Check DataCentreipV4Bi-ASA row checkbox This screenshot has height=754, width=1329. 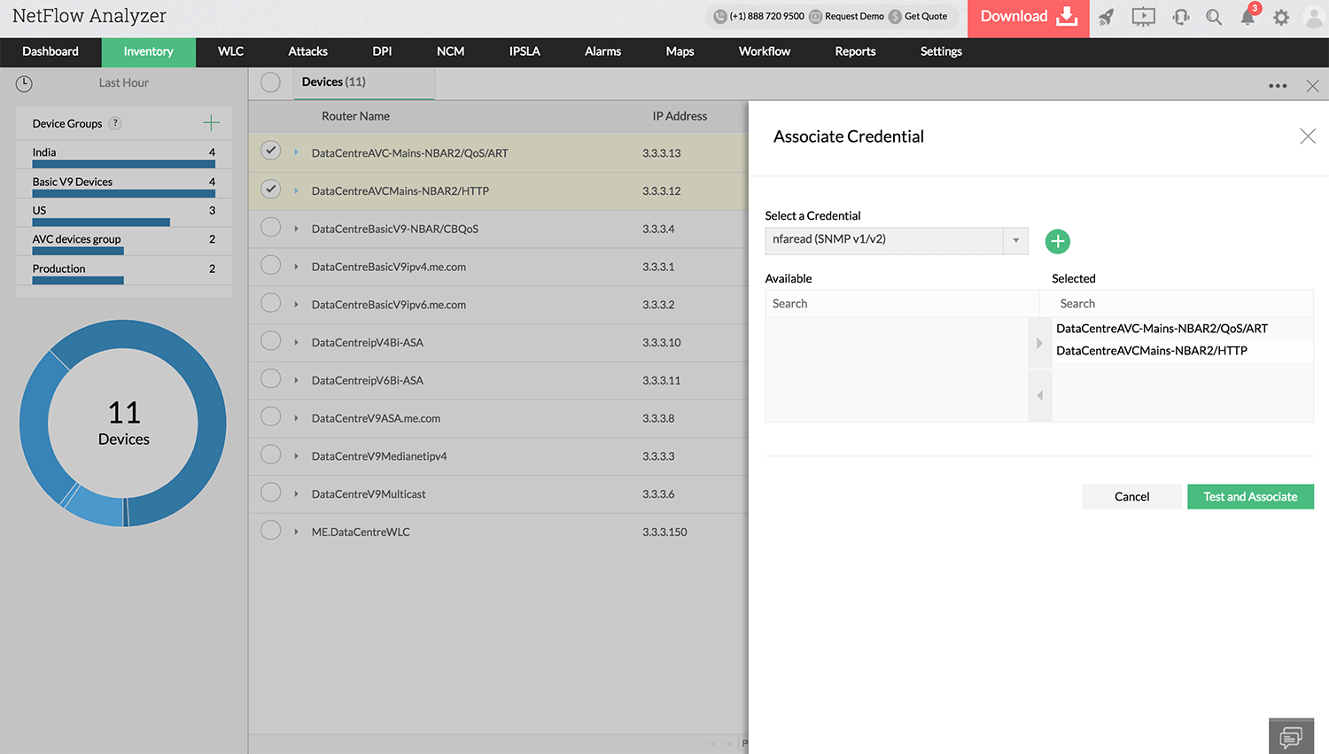(271, 341)
